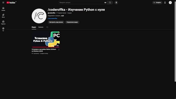Start voice search with microphone
The image size is (176, 99).
116,2
